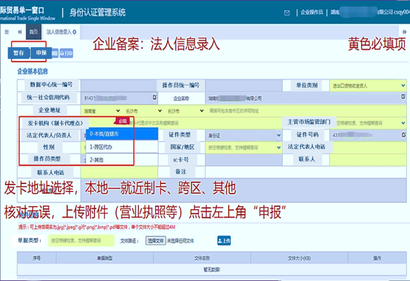Click the hamburger menu icon
Screen dimensions: 410x281
(x=7, y=32)
